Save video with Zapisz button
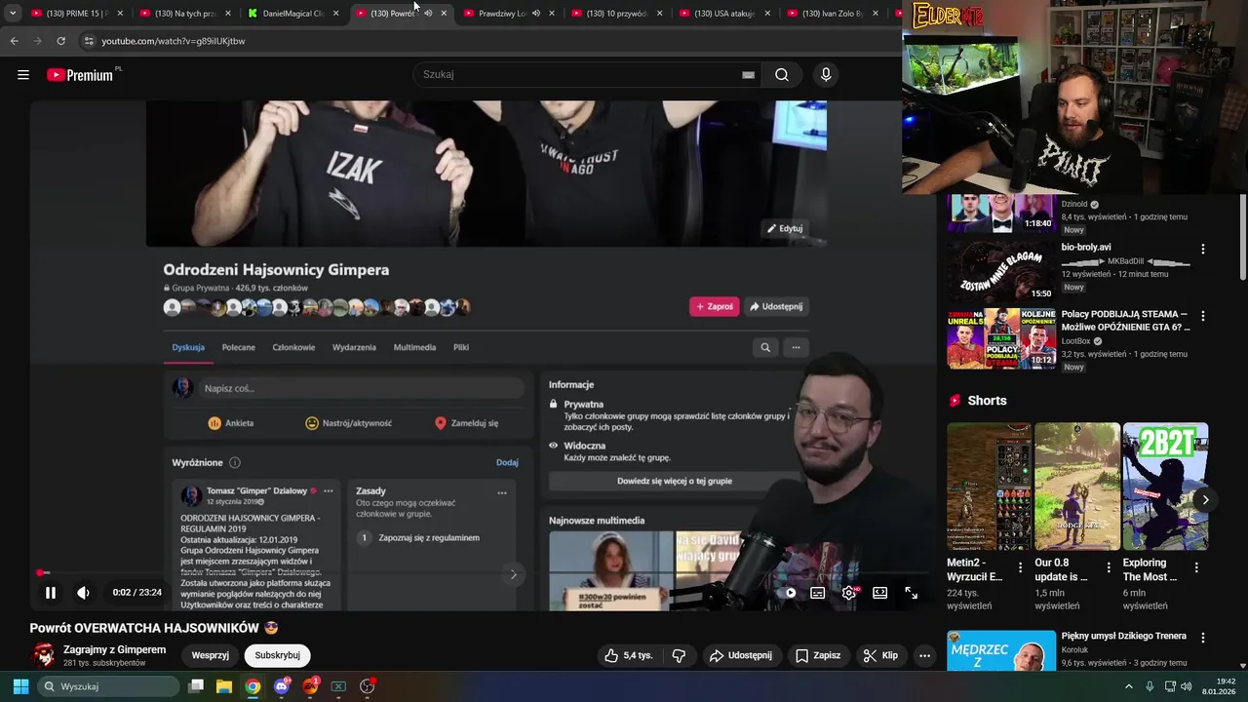Image resolution: width=1248 pixels, height=702 pixels. coord(817,655)
